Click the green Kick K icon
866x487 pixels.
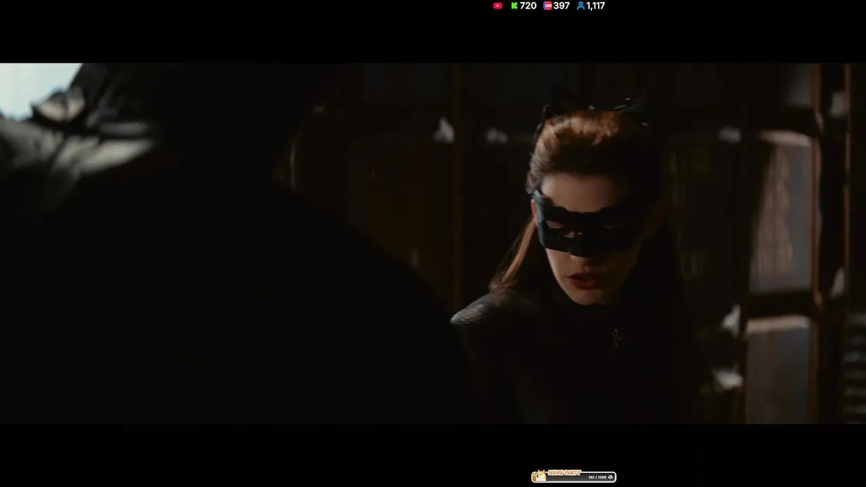pos(514,5)
